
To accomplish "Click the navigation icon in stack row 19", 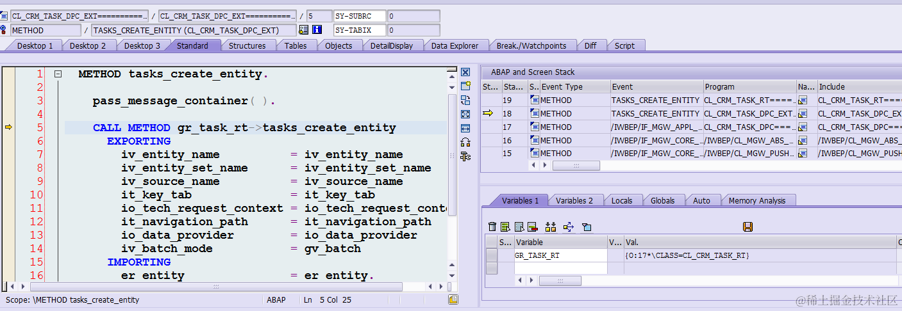I will coord(803,100).
